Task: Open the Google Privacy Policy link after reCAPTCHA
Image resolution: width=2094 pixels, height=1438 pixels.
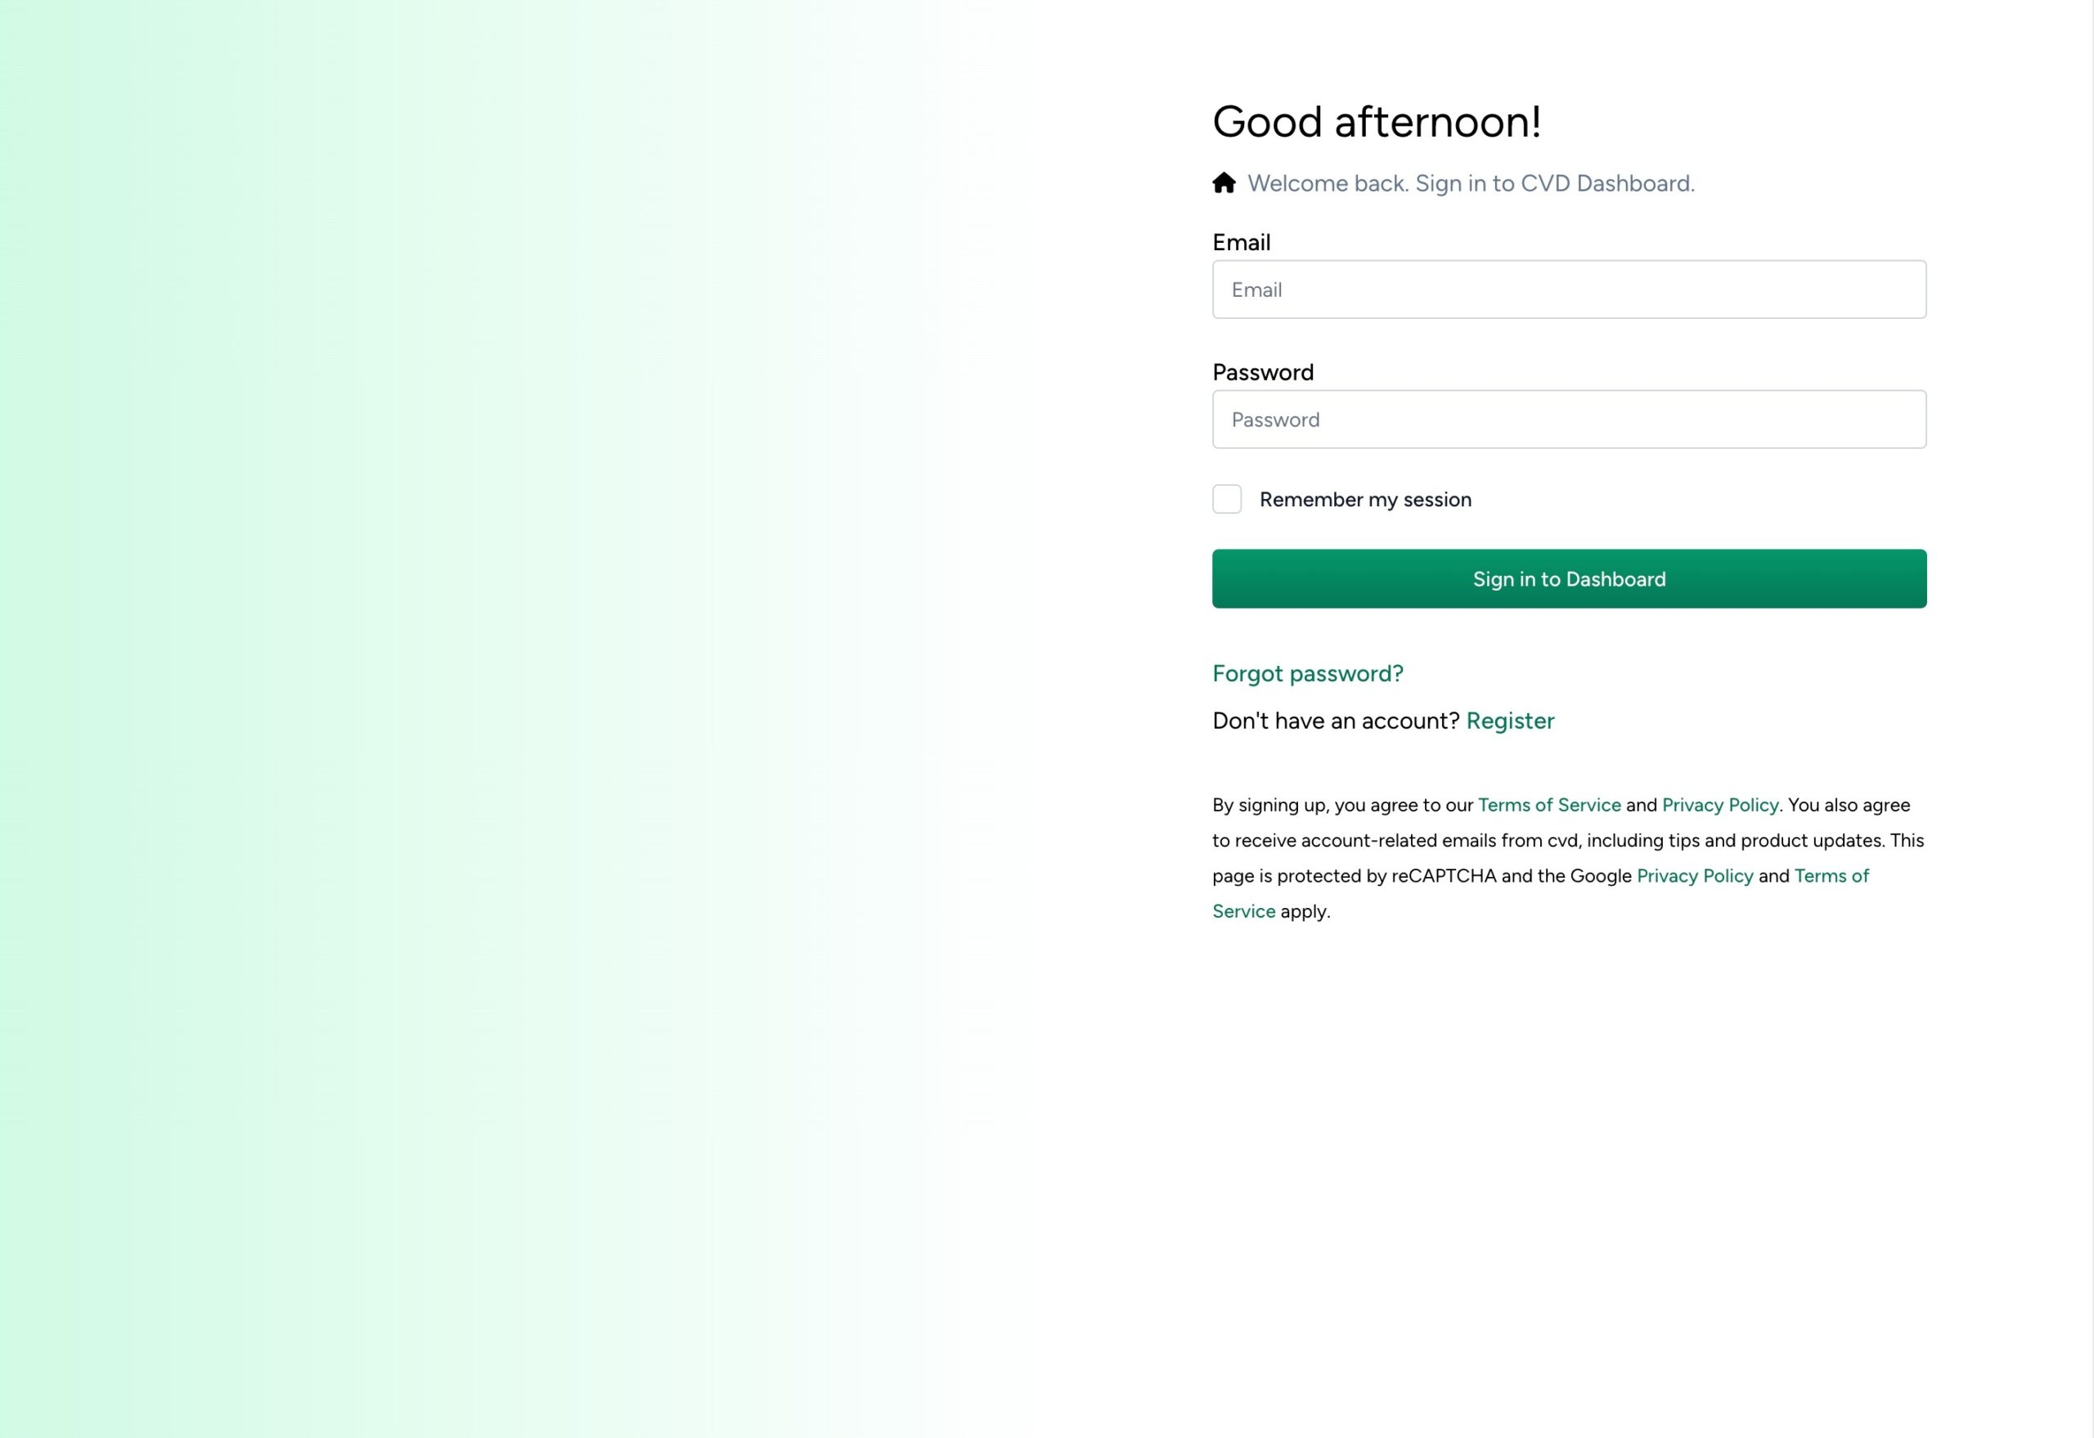Action: click(x=1695, y=876)
